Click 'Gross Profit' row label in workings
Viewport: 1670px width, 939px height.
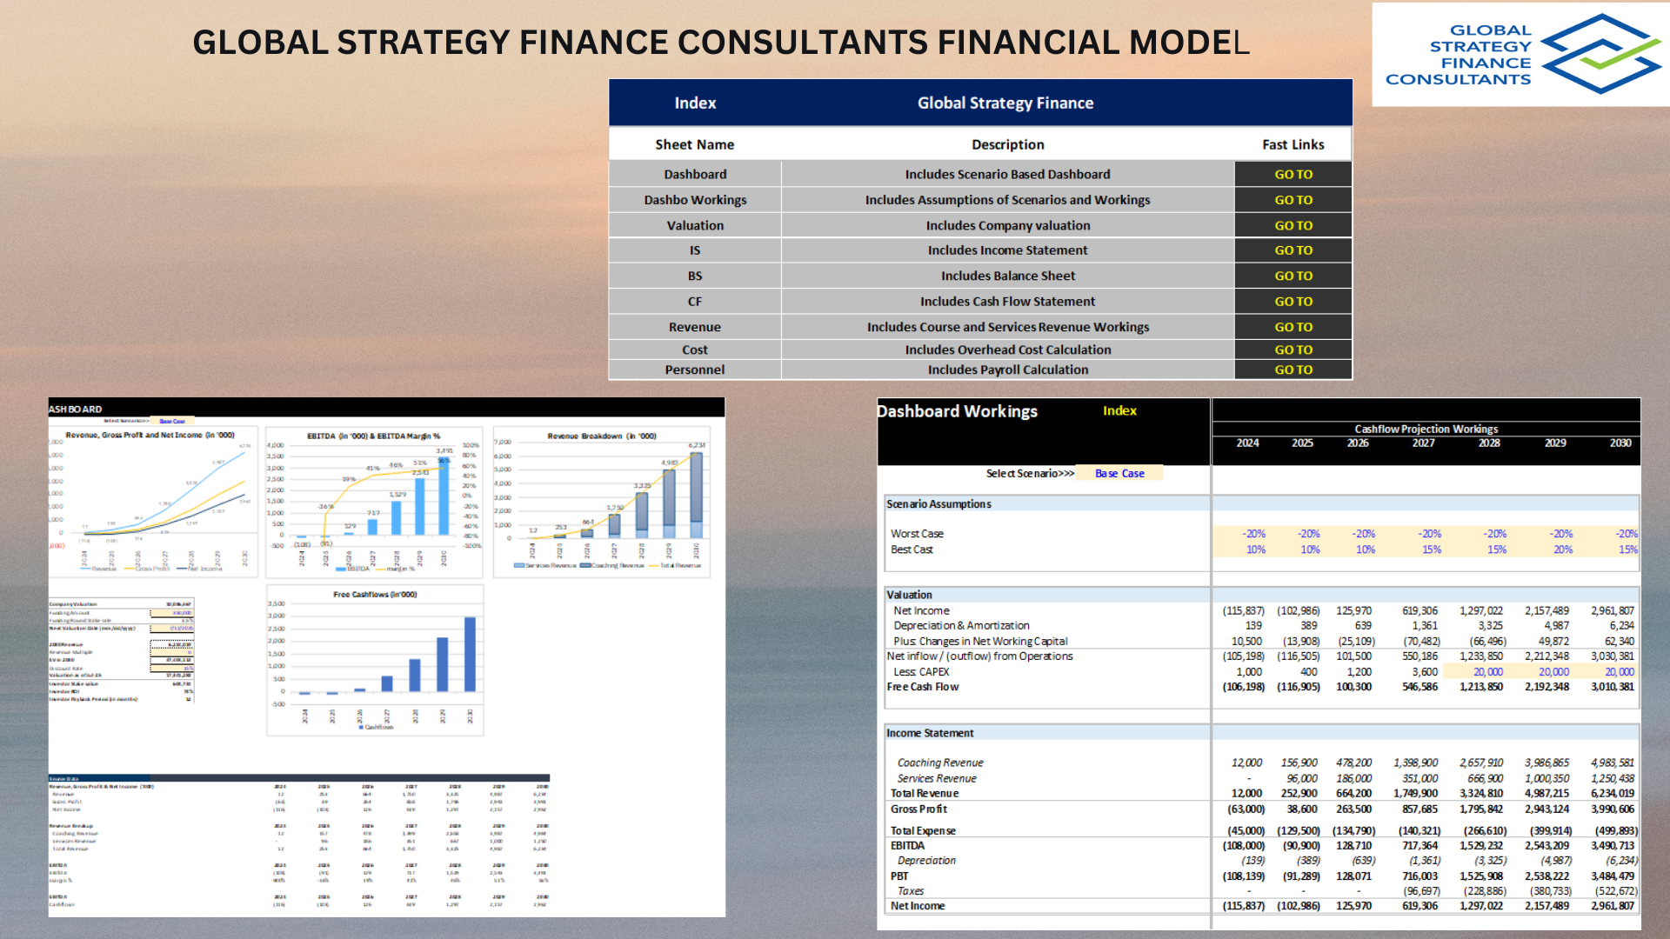point(918,809)
